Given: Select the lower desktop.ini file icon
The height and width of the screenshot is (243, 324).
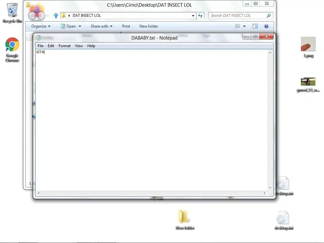Looking at the screenshot, I should (x=284, y=220).
